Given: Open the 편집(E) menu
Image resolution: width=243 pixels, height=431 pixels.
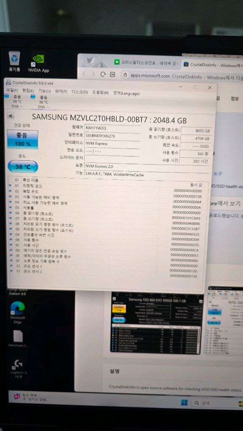Looking at the screenshot, I should click(x=28, y=91).
